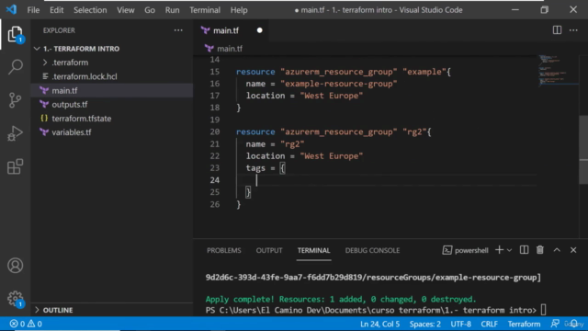Screen dimensions: 588x331
Task: Split the terminal pane
Action: pos(524,250)
